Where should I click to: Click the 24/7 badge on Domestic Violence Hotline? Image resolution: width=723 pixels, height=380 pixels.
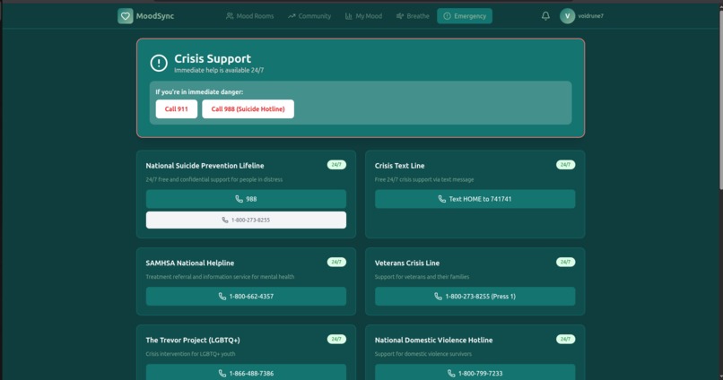565,339
